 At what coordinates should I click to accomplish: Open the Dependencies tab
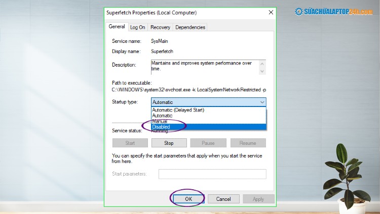[190, 27]
